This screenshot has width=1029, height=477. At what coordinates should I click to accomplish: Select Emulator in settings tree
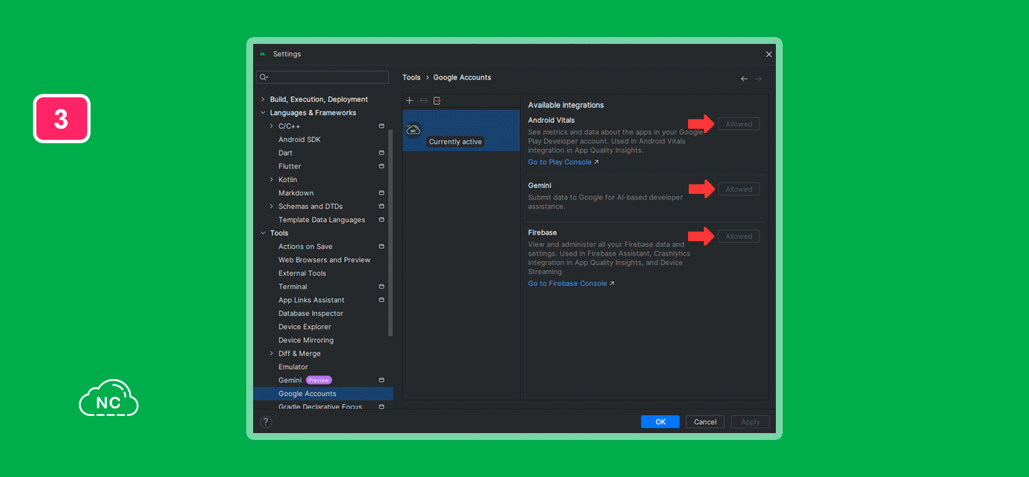click(x=293, y=367)
